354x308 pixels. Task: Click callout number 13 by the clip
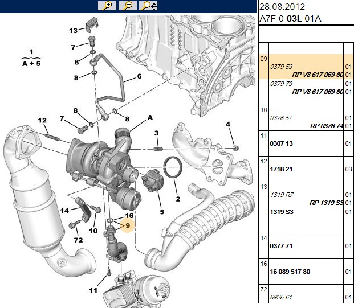pyautogui.click(x=73, y=31)
